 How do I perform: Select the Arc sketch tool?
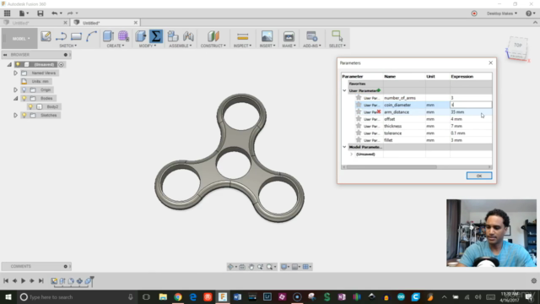(91, 36)
